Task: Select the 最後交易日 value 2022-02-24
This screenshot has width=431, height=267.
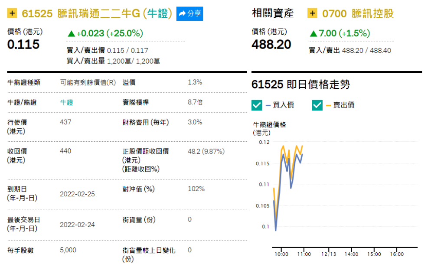Action: 77,225
